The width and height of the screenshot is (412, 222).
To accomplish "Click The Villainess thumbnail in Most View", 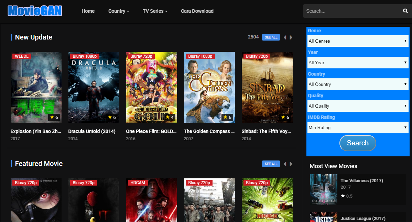I will pos(324,189).
